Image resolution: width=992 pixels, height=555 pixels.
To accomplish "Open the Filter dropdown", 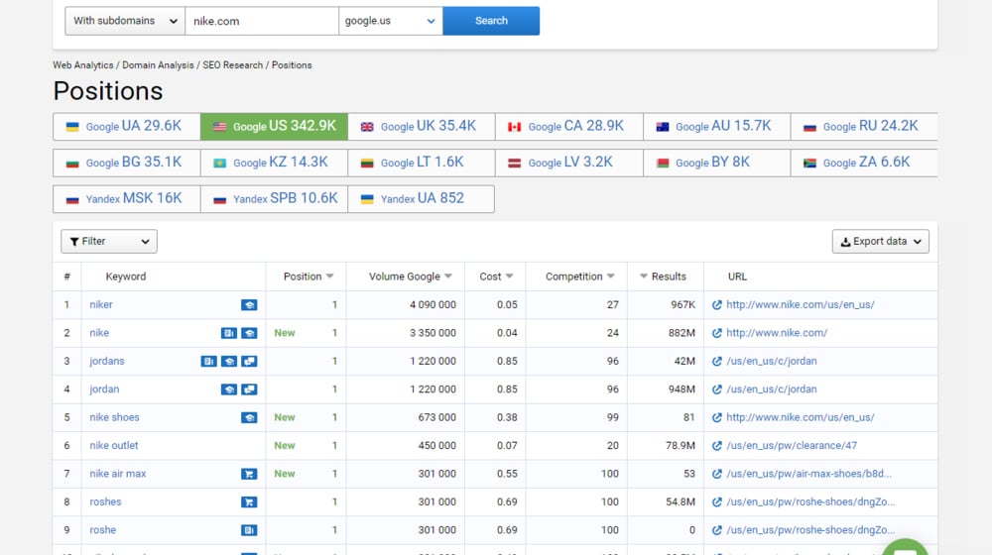I will pyautogui.click(x=109, y=241).
